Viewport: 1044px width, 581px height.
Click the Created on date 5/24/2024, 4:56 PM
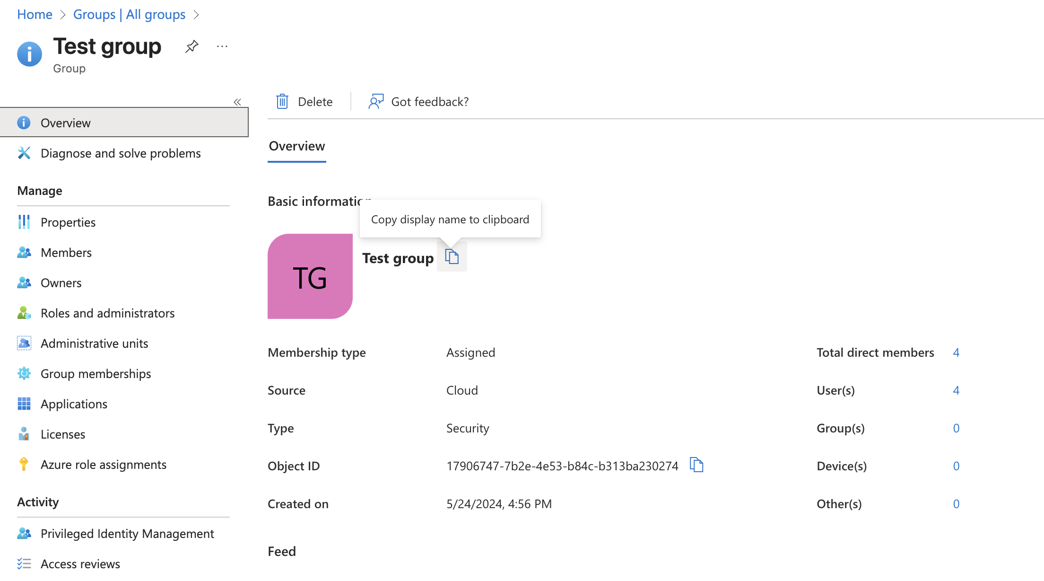click(499, 504)
